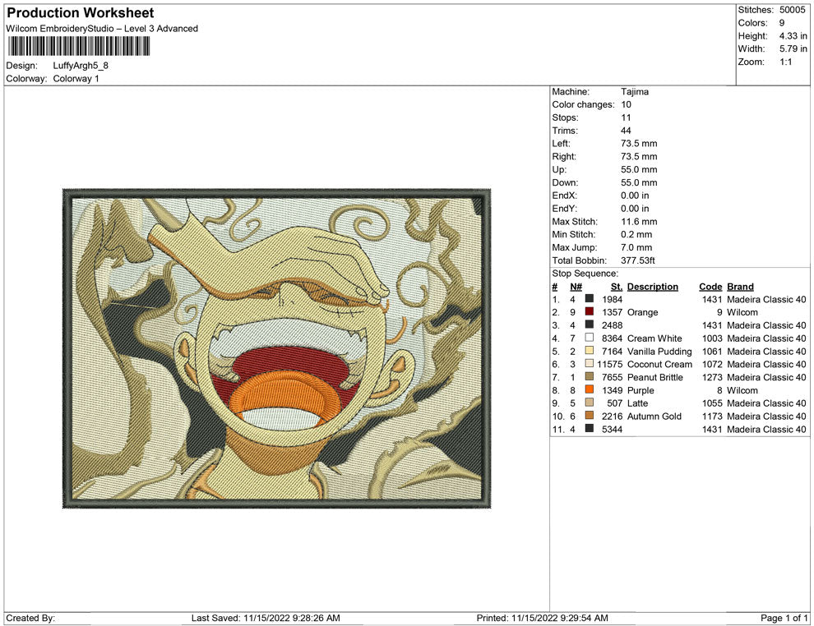Click the design name LuffyArgh5_8
The image size is (814, 626).
point(81,66)
